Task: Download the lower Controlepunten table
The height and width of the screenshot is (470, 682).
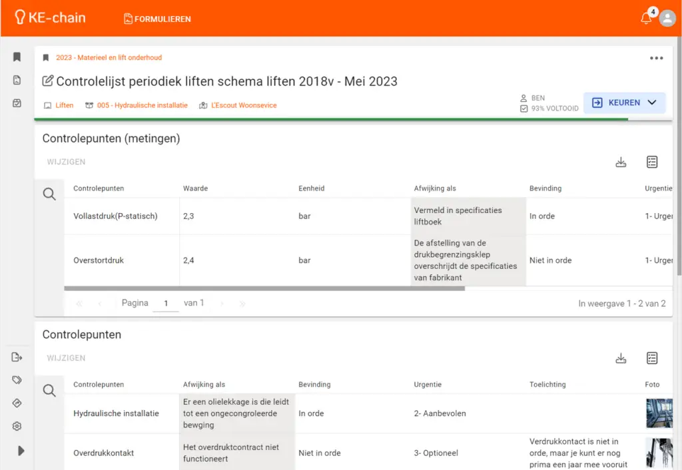Action: point(621,358)
